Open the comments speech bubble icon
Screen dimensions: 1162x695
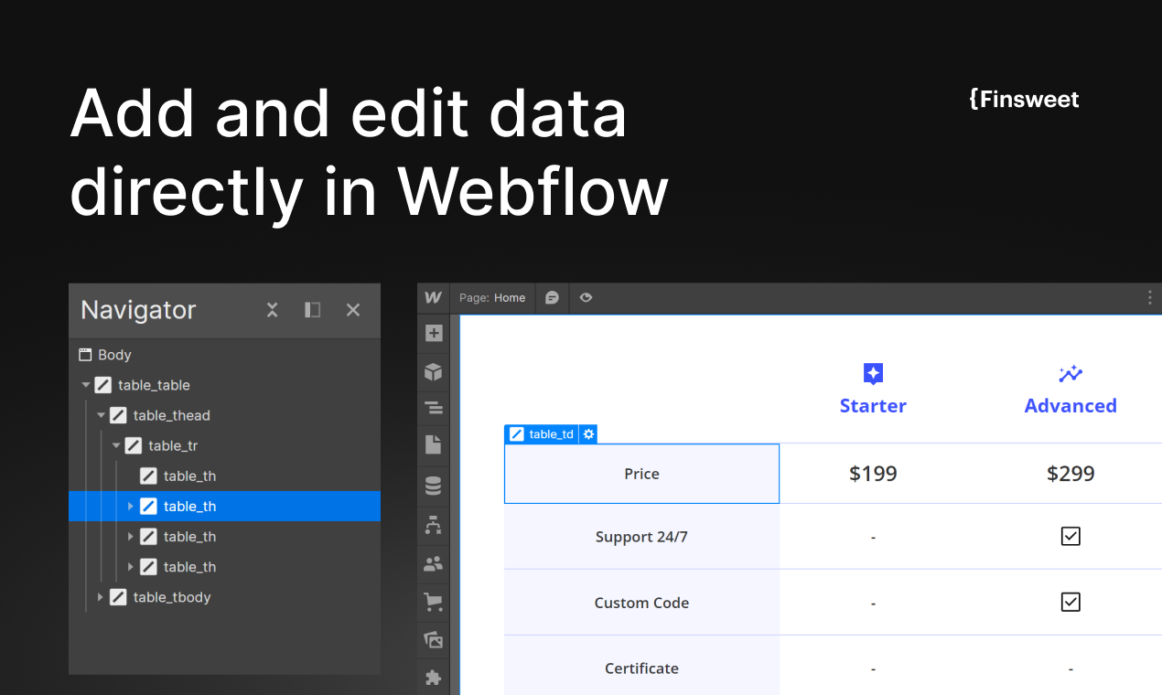coord(552,297)
